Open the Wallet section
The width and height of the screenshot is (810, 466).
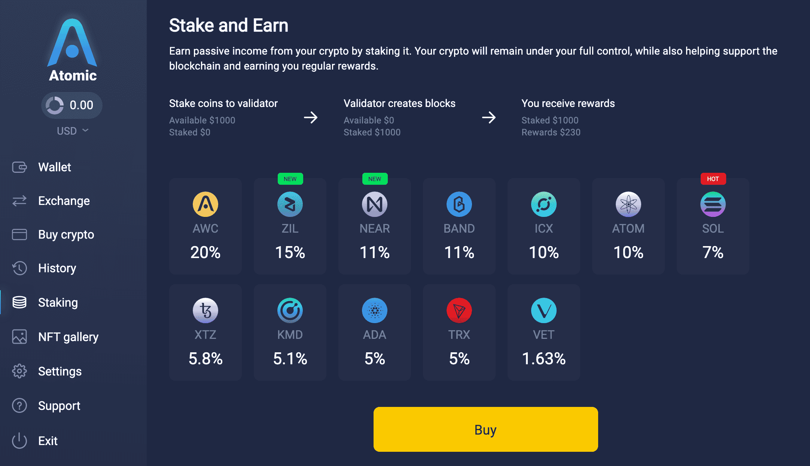click(54, 167)
